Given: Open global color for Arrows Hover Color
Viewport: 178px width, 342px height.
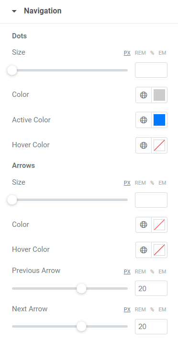Looking at the screenshot, I should [x=144, y=250].
